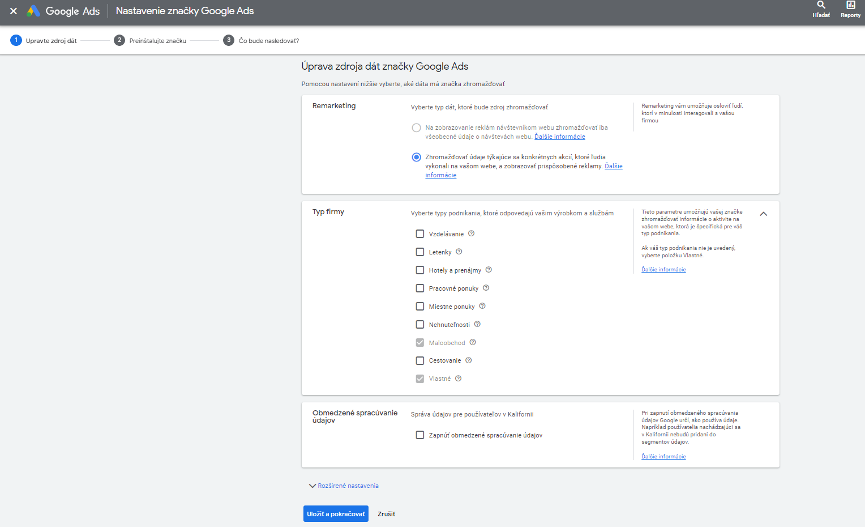Enable Zapnúť obmedzené spracúvanie údajov checkbox
Image resolution: width=865 pixels, height=527 pixels.
tap(420, 435)
